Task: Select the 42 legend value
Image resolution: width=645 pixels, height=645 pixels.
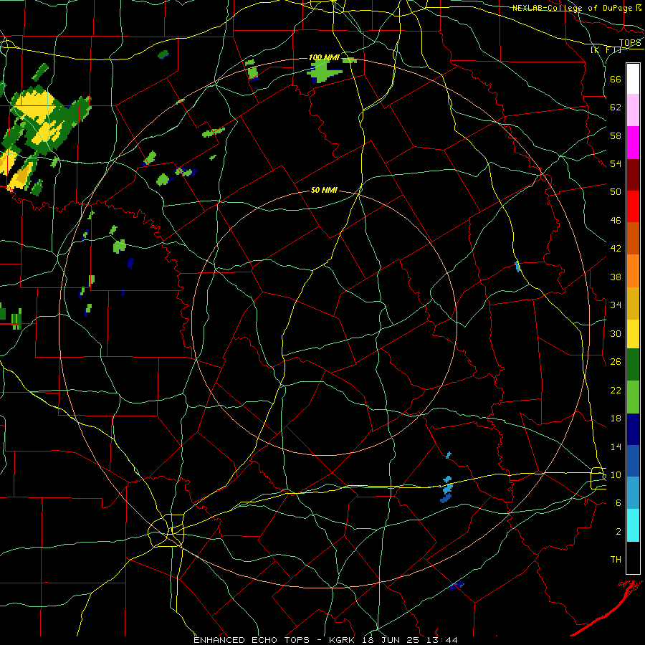Action: point(616,249)
